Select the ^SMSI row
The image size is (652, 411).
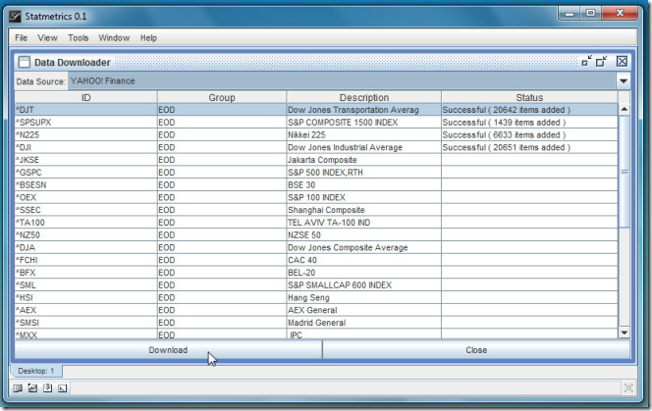coord(316,323)
